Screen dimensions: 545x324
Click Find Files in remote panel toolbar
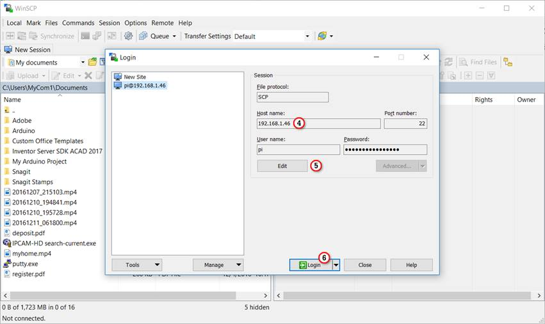[478, 62]
